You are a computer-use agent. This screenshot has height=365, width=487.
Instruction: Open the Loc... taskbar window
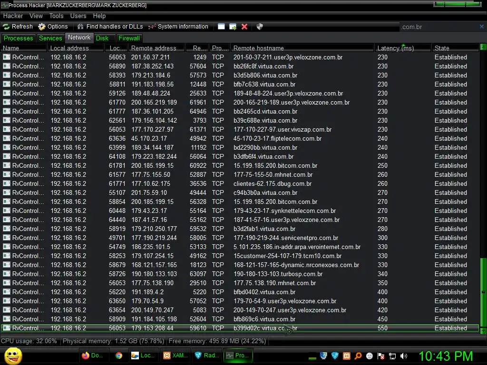143,355
